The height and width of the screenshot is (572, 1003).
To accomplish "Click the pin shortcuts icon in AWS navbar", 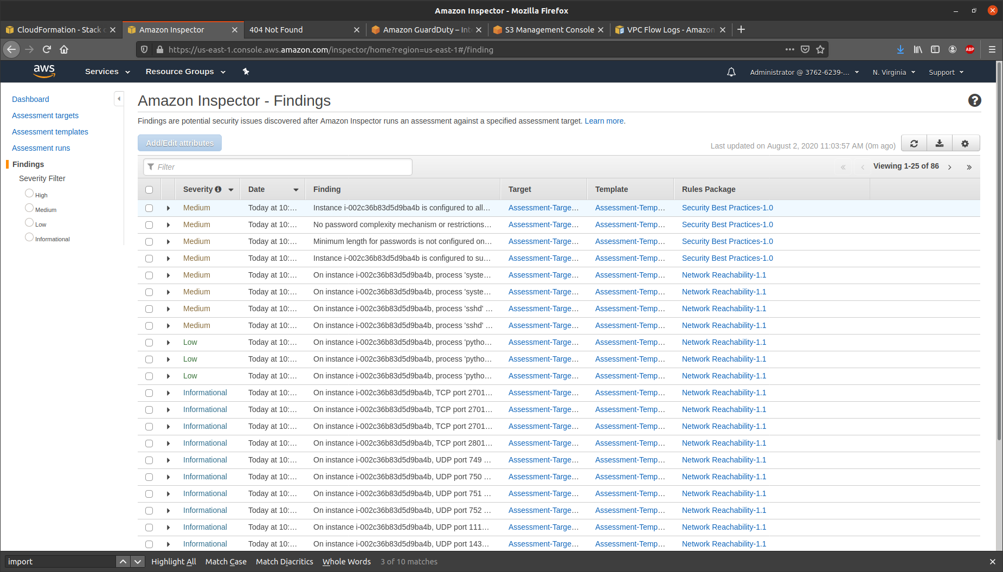I will click(246, 72).
